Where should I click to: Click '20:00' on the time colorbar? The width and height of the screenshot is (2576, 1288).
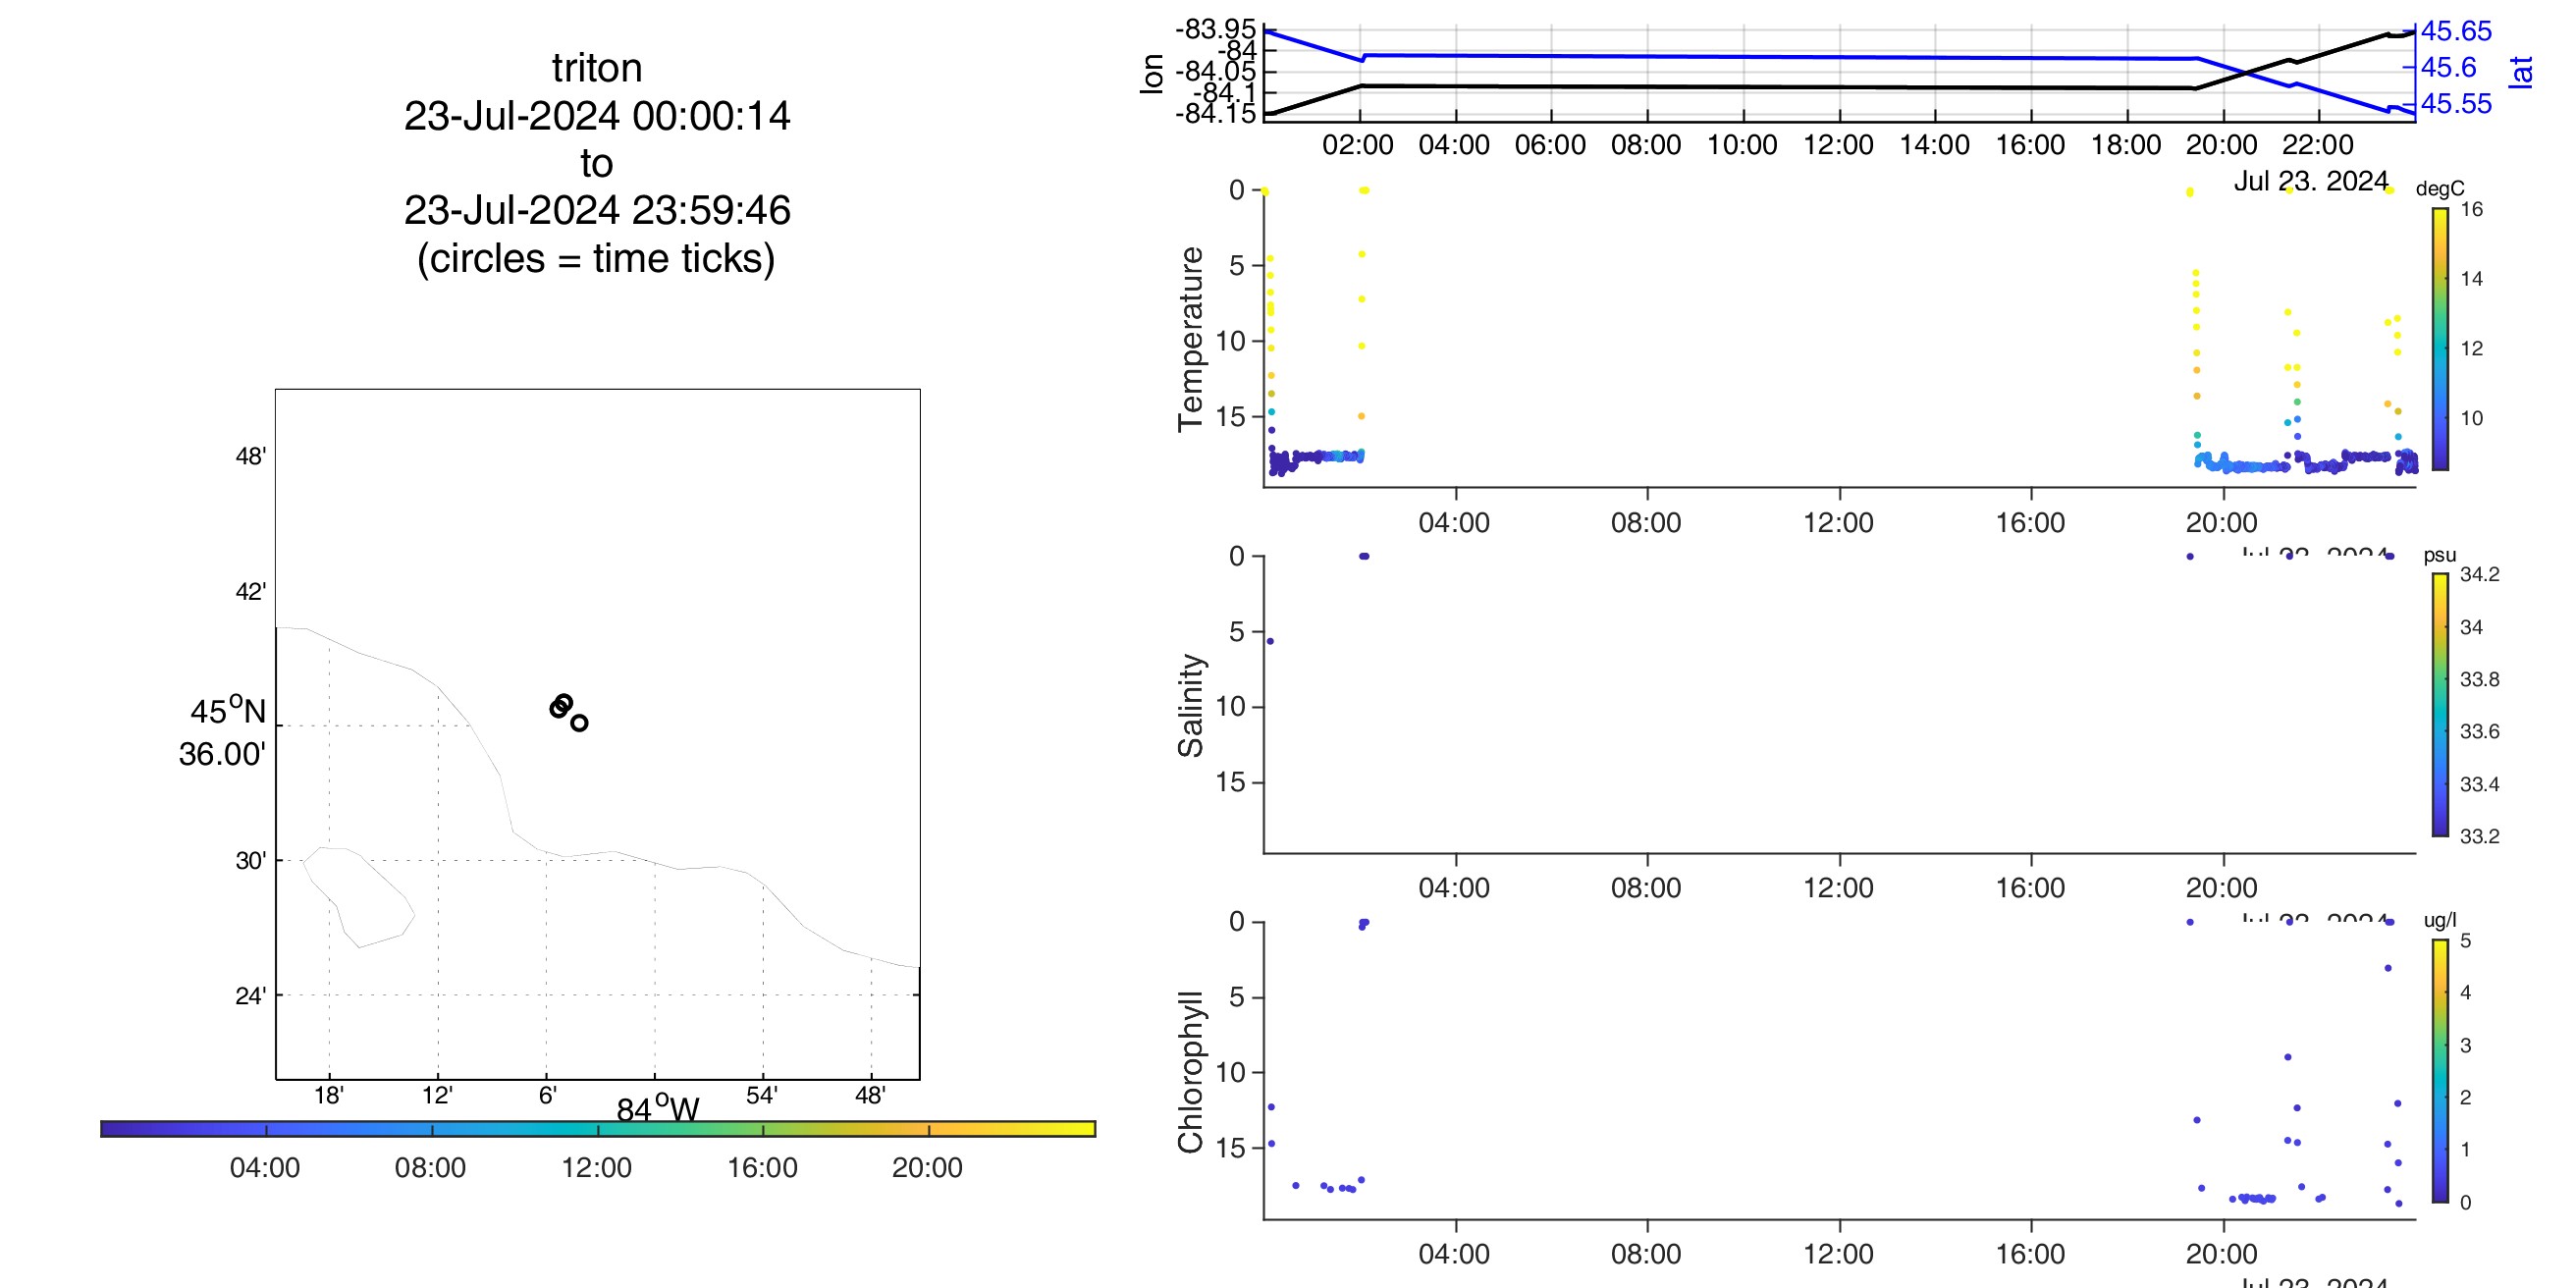[928, 1168]
